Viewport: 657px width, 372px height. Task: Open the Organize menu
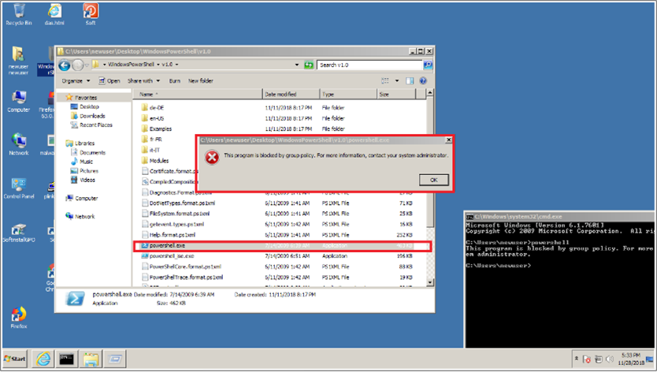pyautogui.click(x=76, y=81)
